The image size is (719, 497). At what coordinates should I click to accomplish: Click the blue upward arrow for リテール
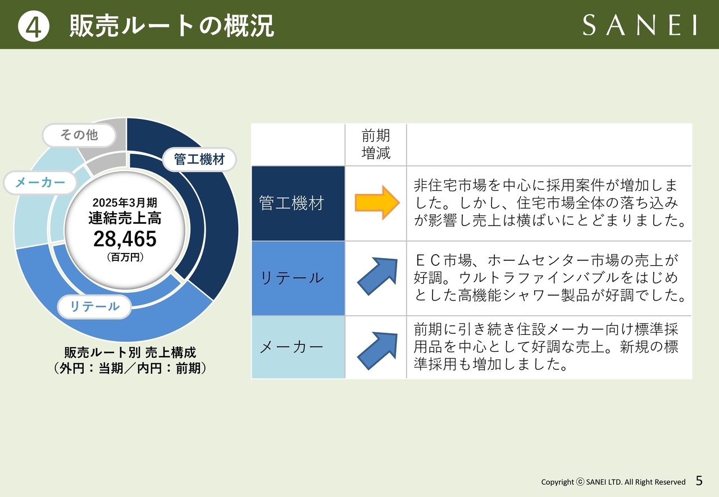tap(377, 277)
